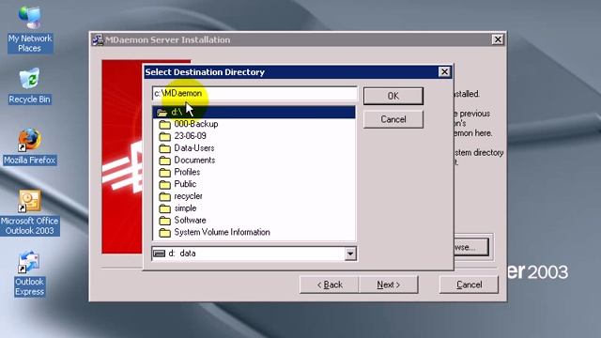The image size is (601, 338).
Task: Click the destination path input field
Action: pos(254,94)
